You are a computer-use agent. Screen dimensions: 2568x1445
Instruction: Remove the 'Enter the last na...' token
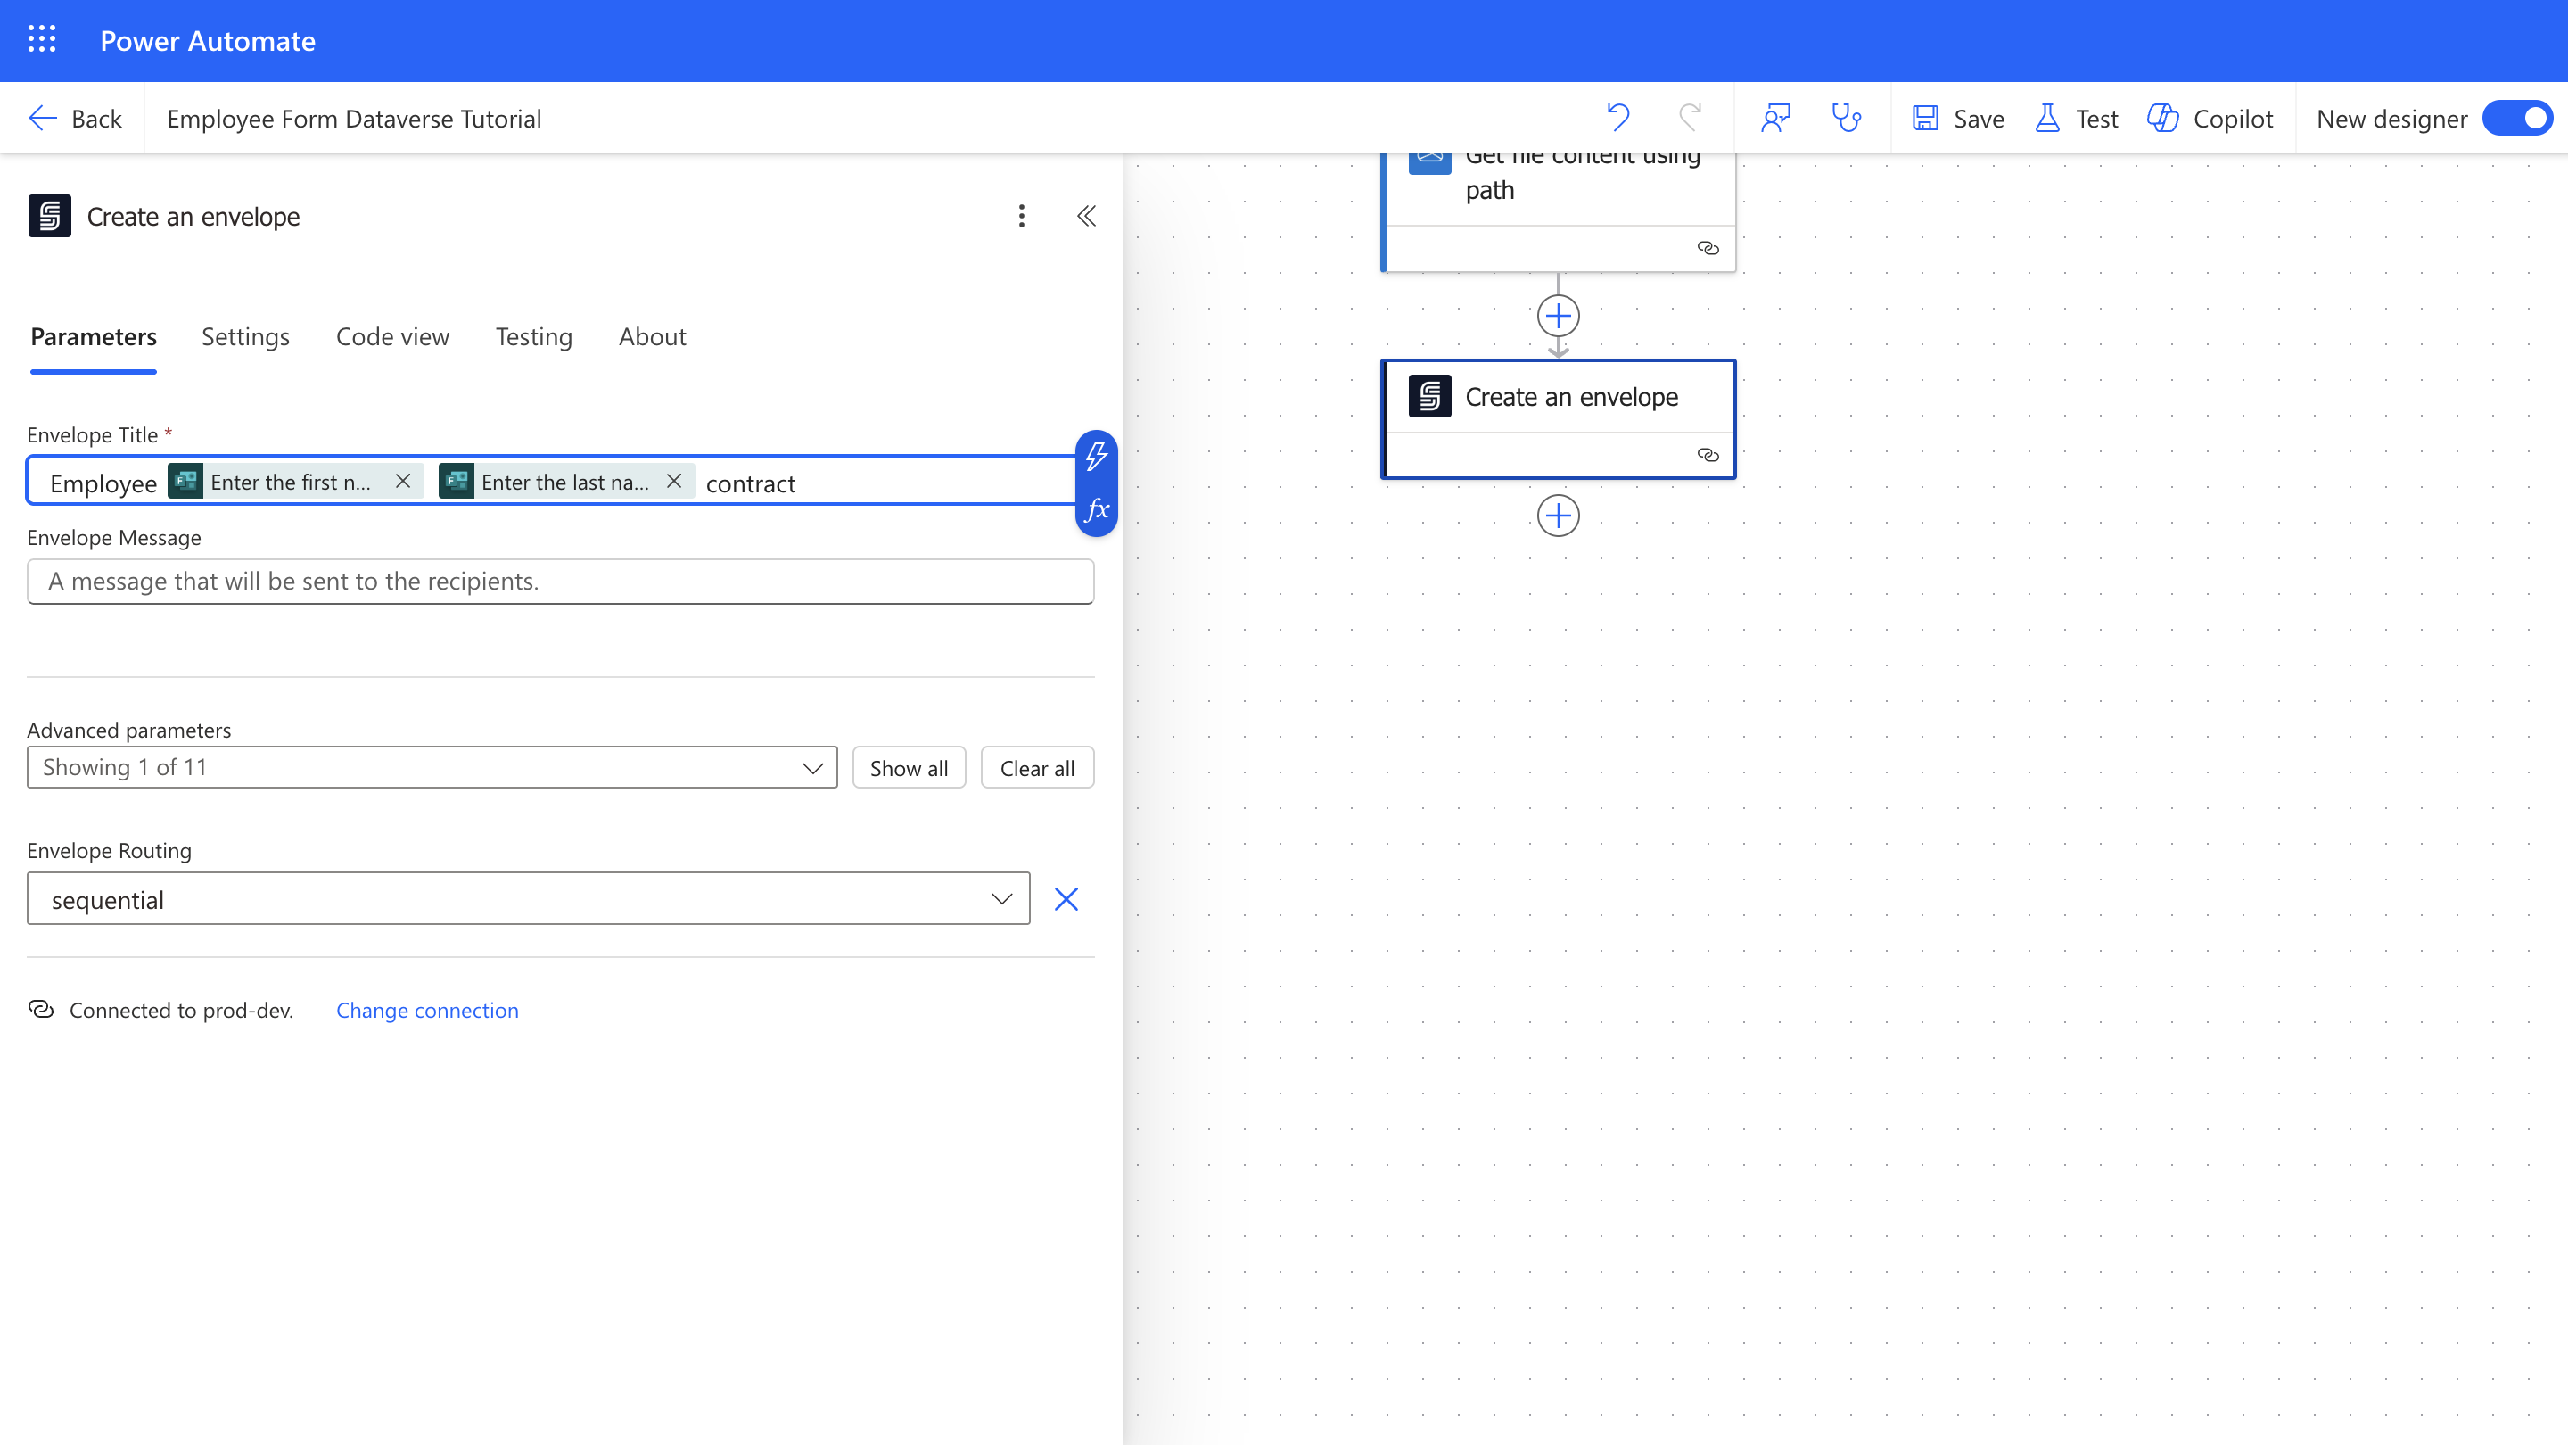[x=674, y=482]
